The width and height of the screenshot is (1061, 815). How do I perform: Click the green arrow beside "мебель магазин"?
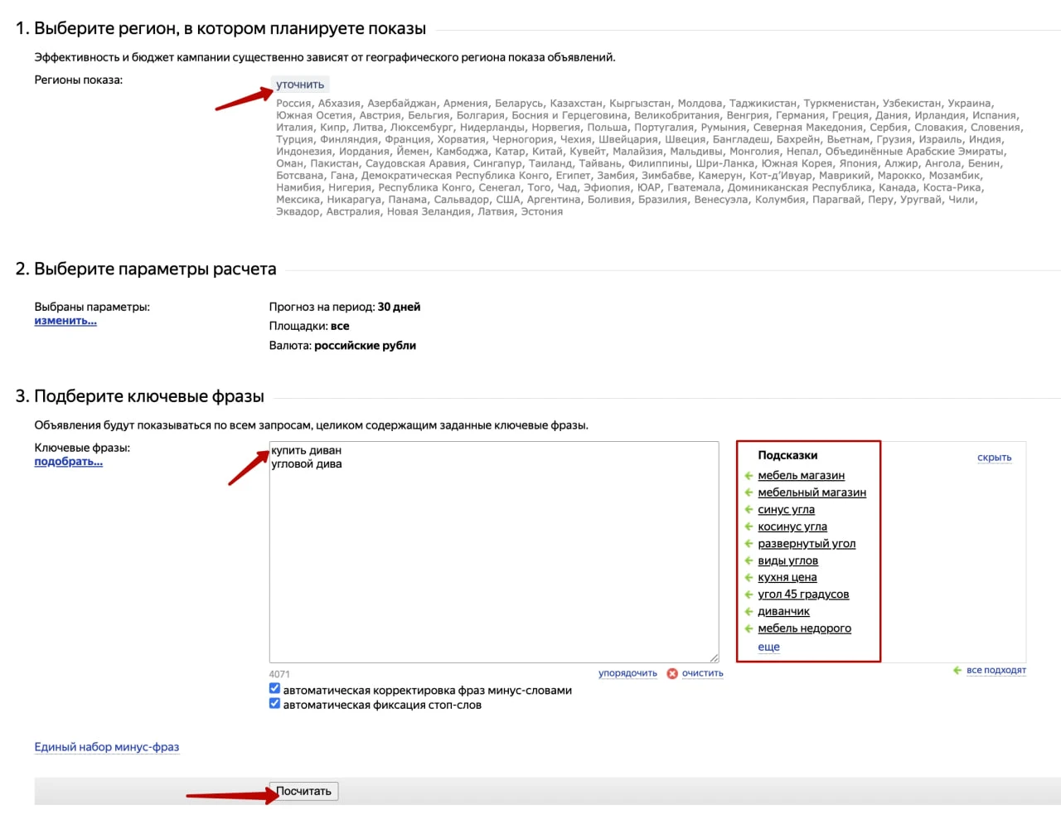[749, 476]
